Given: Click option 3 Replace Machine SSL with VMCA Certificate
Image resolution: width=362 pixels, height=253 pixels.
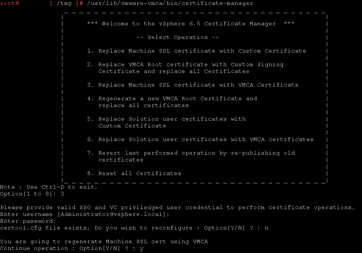Looking at the screenshot, I should [x=193, y=85].
